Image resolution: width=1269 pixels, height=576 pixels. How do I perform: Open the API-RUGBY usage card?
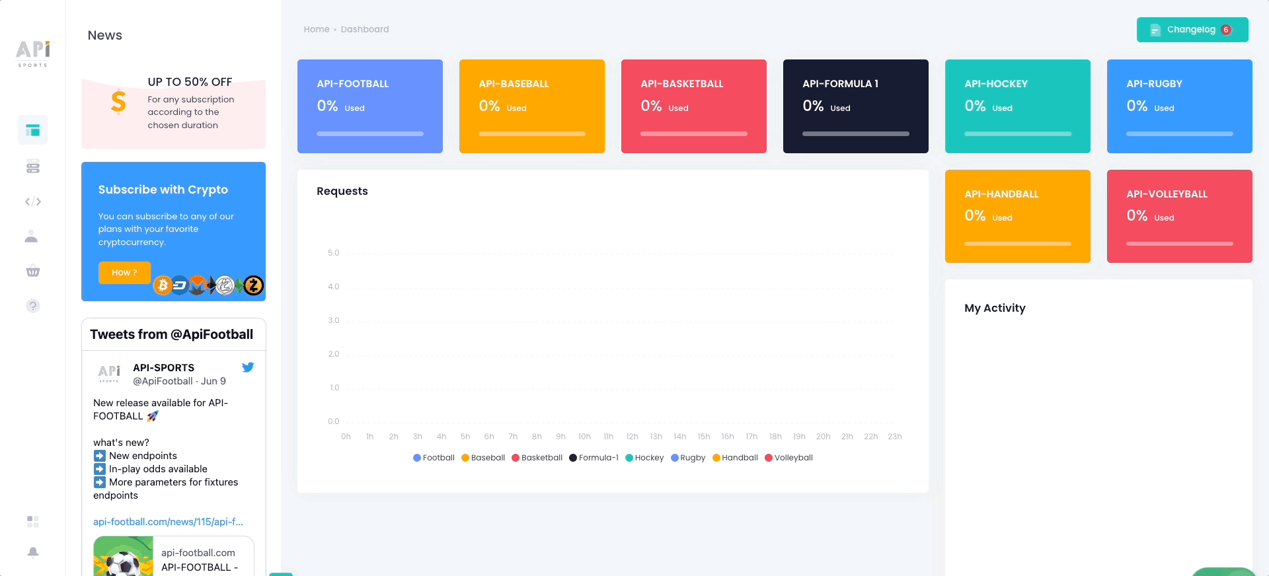point(1180,106)
